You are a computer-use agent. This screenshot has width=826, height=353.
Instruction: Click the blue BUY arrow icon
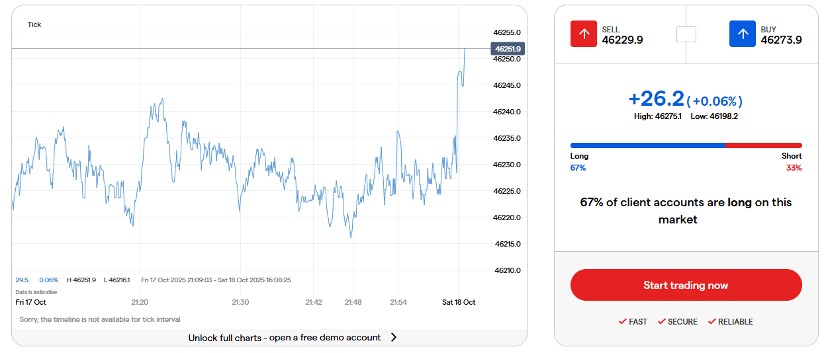(743, 34)
